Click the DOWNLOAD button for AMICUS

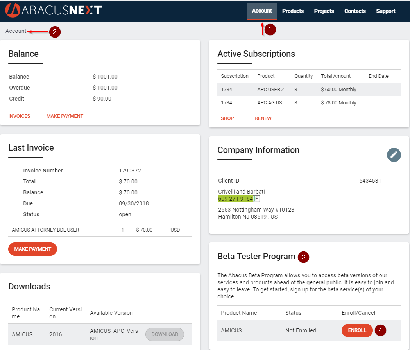[165, 334]
